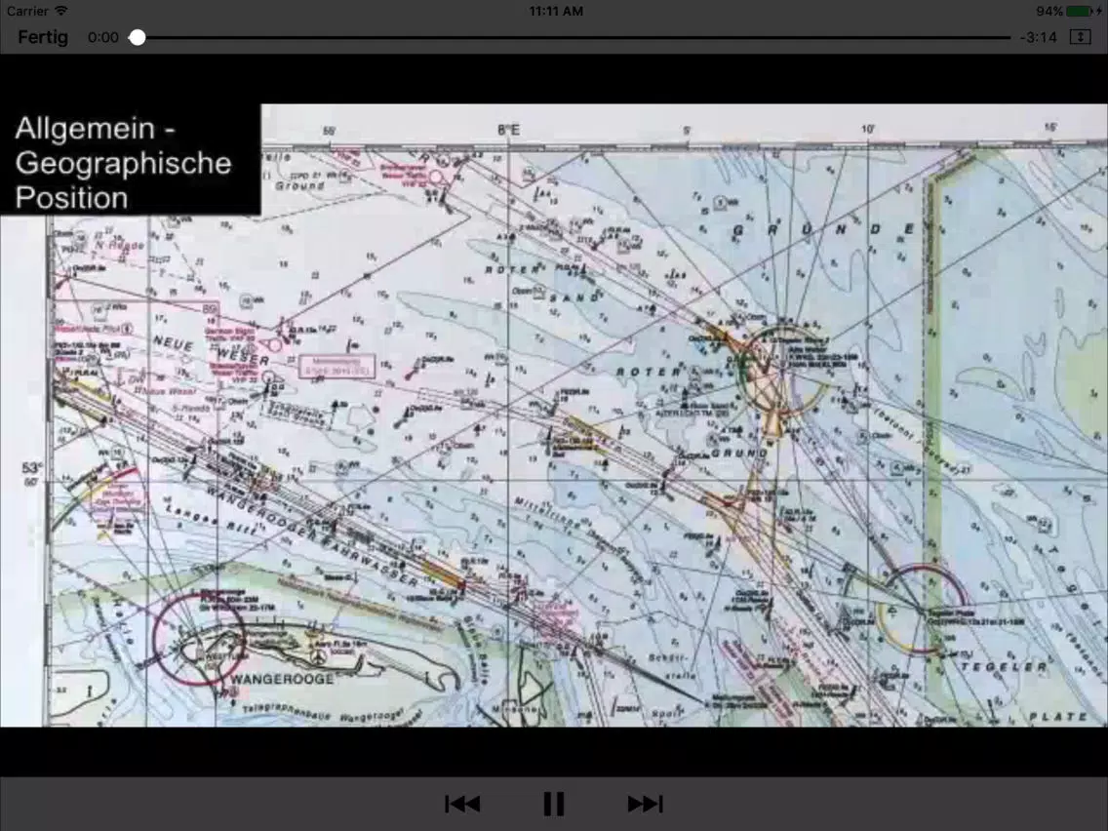Toggle the video scaling mode icon
The height and width of the screenshot is (831, 1108).
tap(1080, 37)
